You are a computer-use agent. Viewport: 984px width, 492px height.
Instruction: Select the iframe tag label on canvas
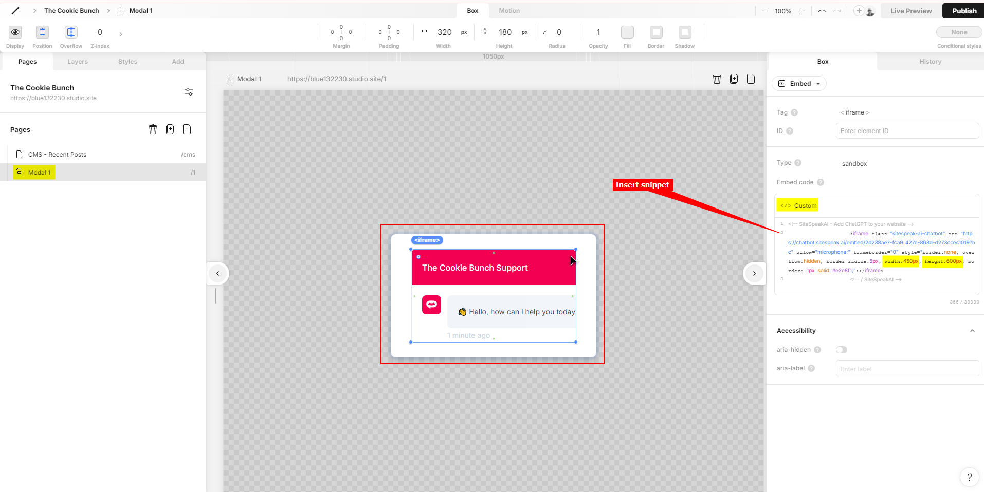(427, 240)
